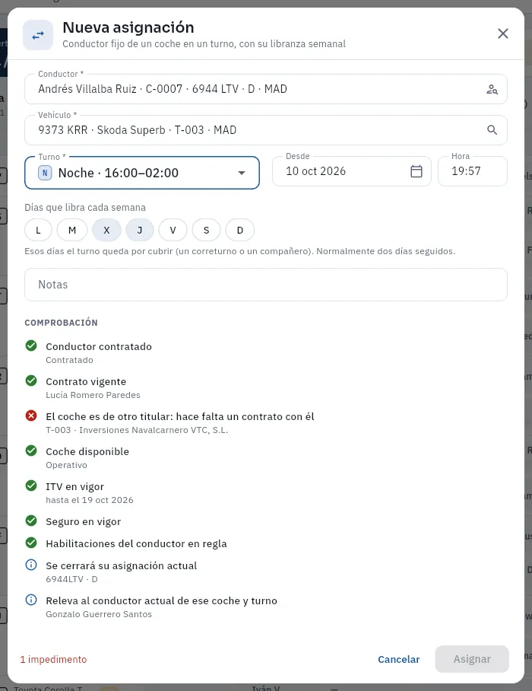Click the driver search icon in Conductor field
This screenshot has width=532, height=691.
(492, 90)
